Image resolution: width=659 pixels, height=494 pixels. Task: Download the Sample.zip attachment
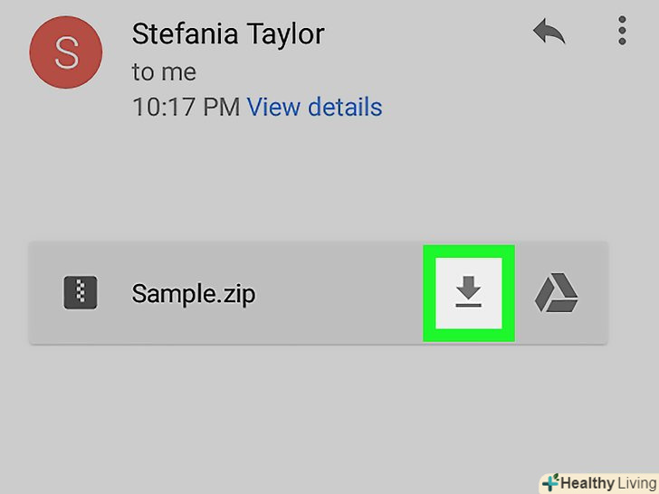pos(468,292)
